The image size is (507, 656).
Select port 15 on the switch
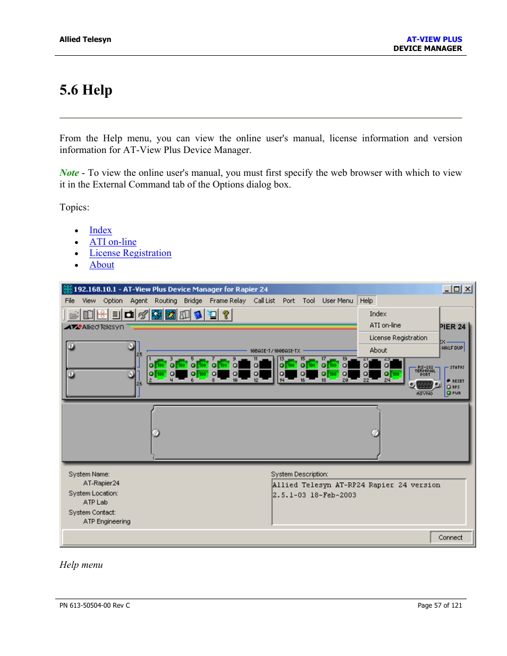(x=312, y=365)
